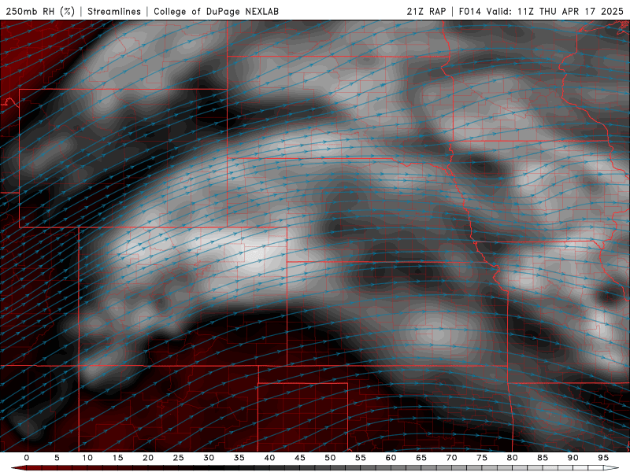The width and height of the screenshot is (630, 472).
Task: Click the 0 value on color scale
Action: (27, 458)
